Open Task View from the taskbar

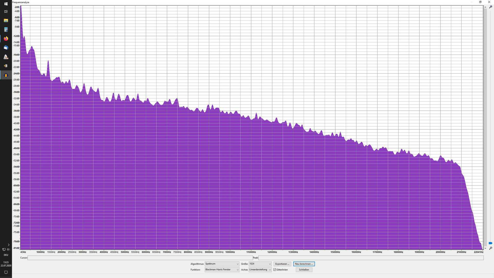click(6, 12)
